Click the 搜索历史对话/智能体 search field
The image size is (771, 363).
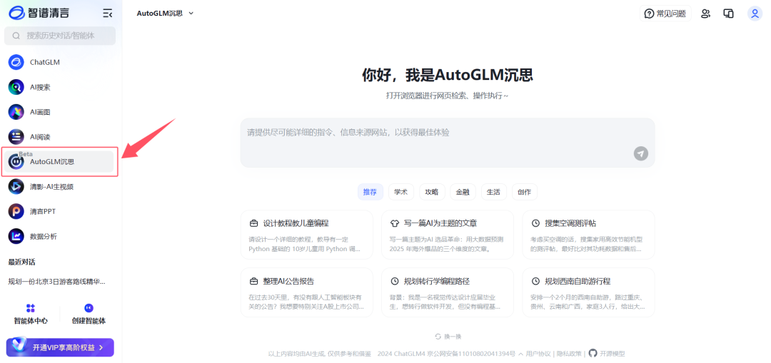[60, 36]
